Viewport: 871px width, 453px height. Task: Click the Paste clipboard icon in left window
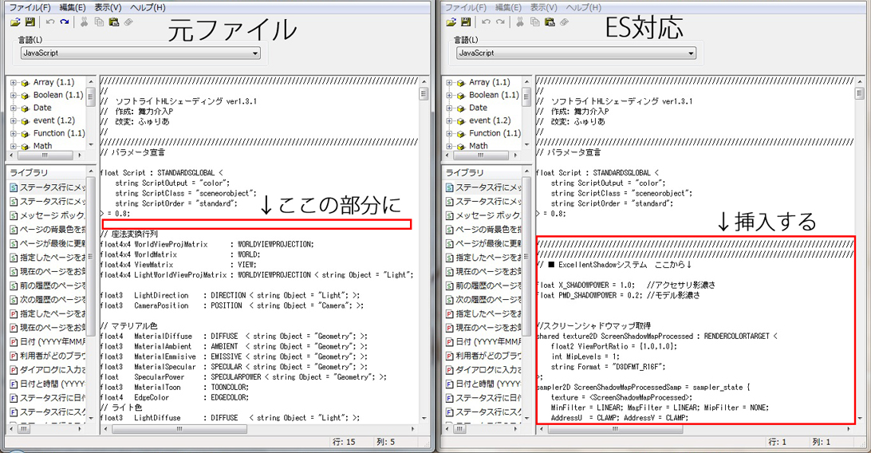114,22
